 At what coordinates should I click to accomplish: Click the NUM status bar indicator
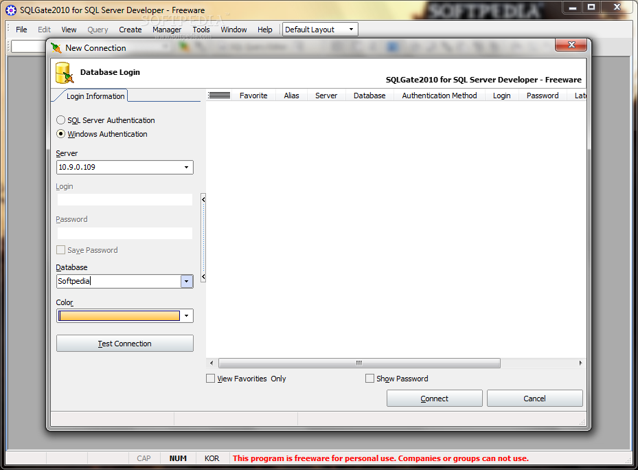(179, 458)
